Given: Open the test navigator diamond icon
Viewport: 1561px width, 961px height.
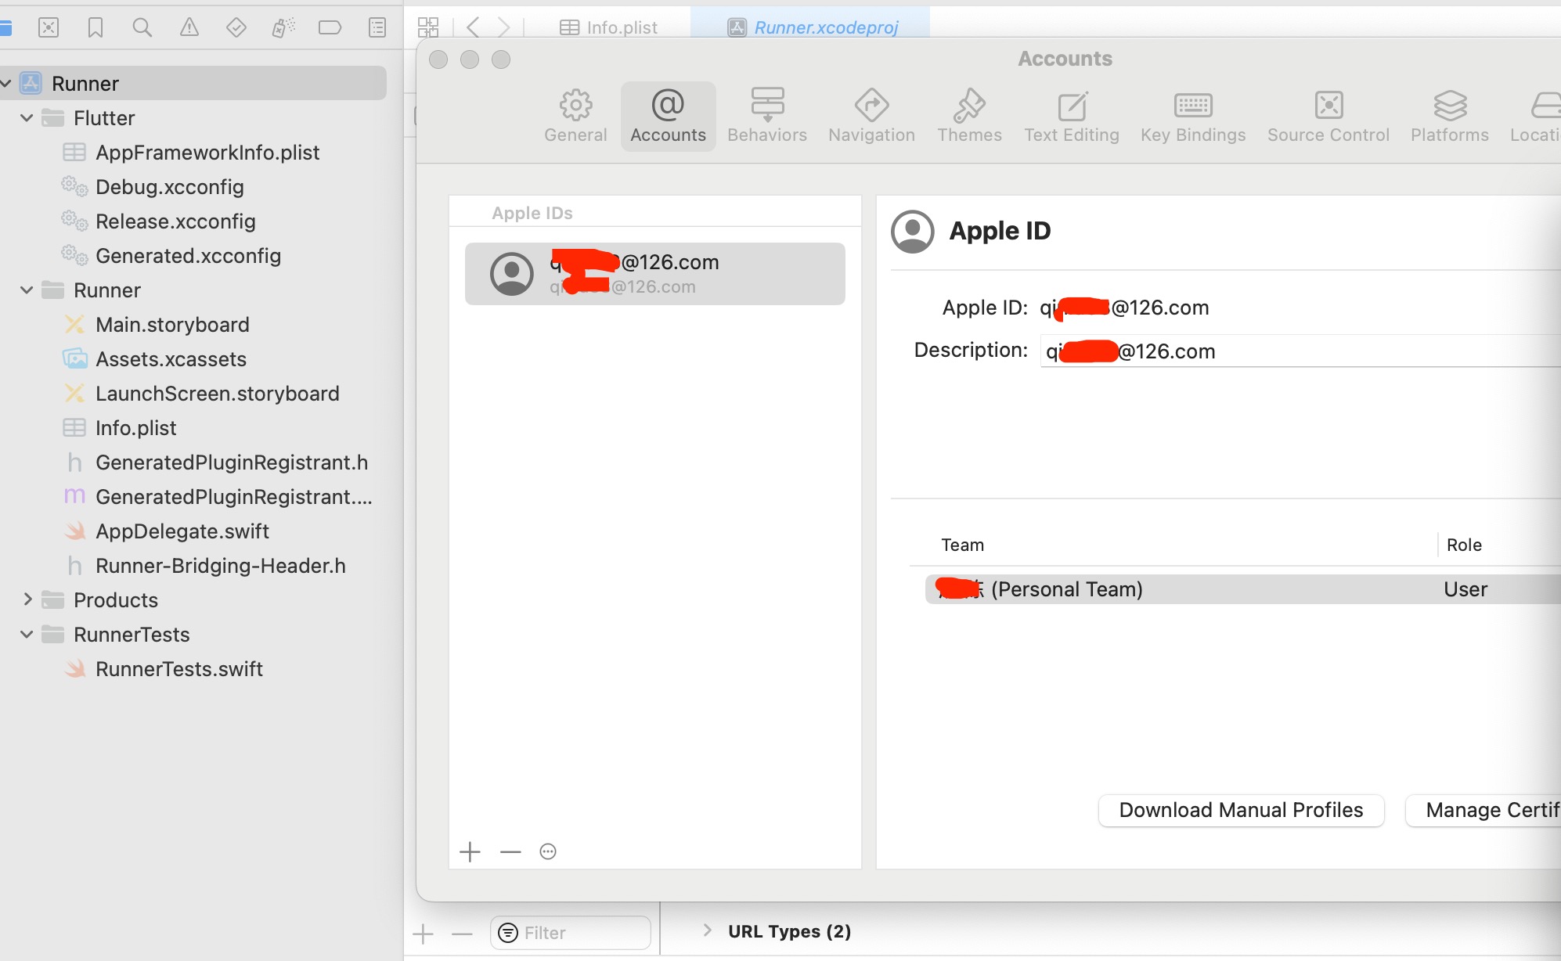Looking at the screenshot, I should click(x=236, y=28).
